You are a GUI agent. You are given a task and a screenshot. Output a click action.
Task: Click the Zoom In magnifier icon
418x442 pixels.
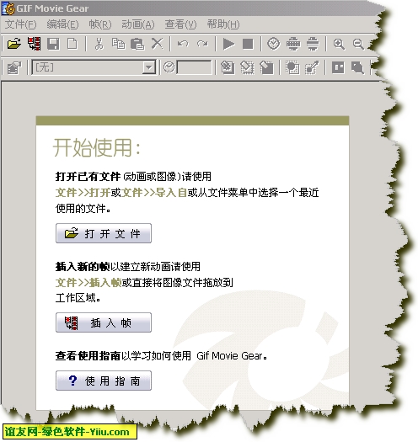[x=339, y=44]
